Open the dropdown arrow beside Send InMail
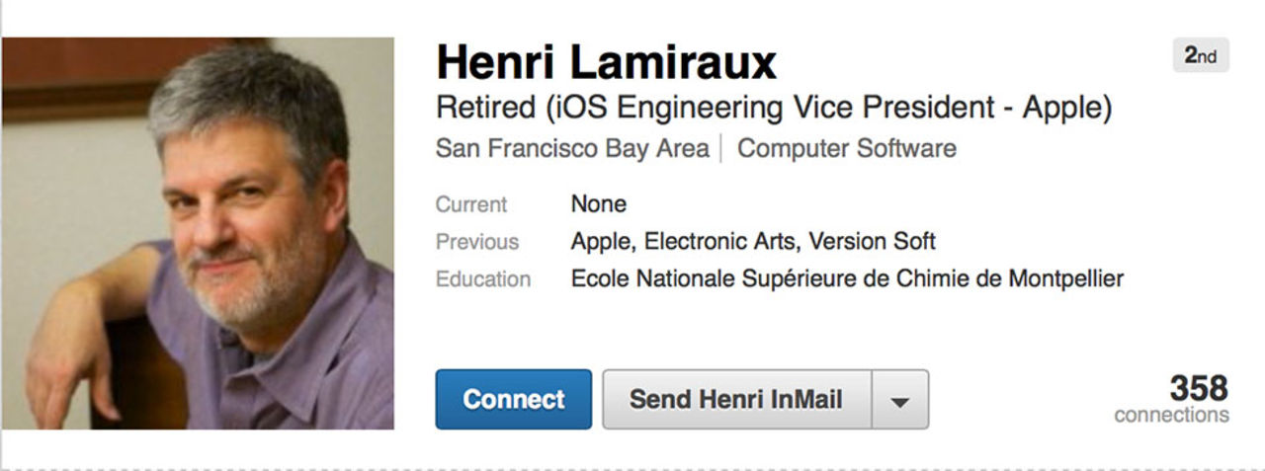 [899, 400]
